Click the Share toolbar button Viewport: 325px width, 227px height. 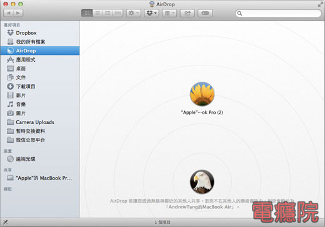point(187,13)
